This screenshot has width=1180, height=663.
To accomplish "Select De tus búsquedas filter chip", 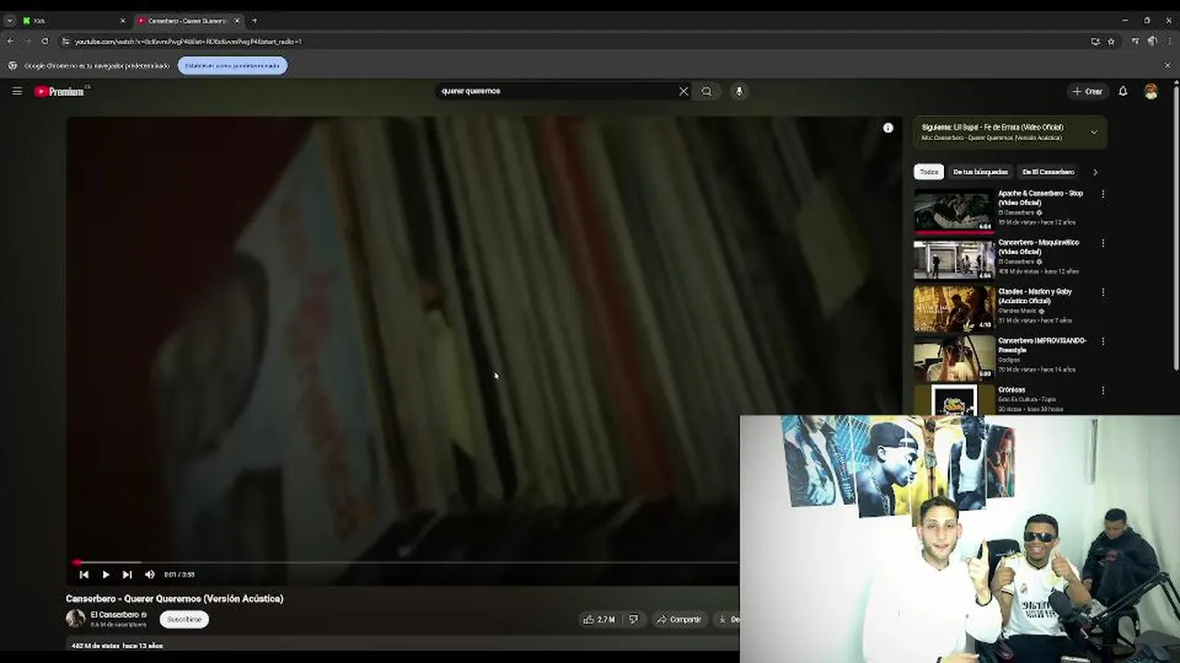I will (x=980, y=172).
